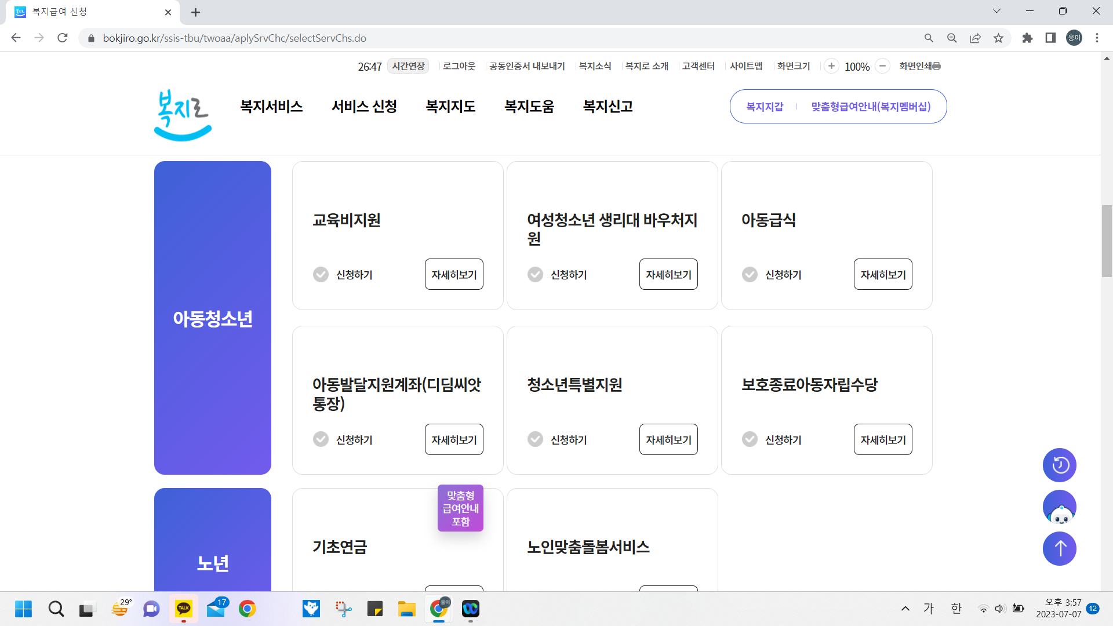
Task: Open the browser tab search dropdown
Action: (996, 10)
